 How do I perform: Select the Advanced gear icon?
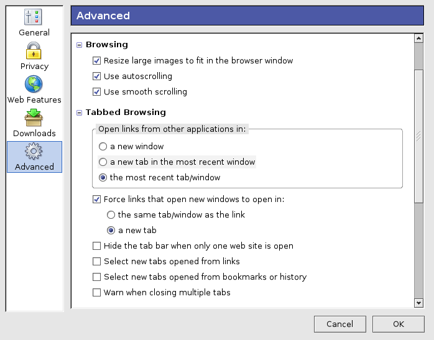(34, 151)
